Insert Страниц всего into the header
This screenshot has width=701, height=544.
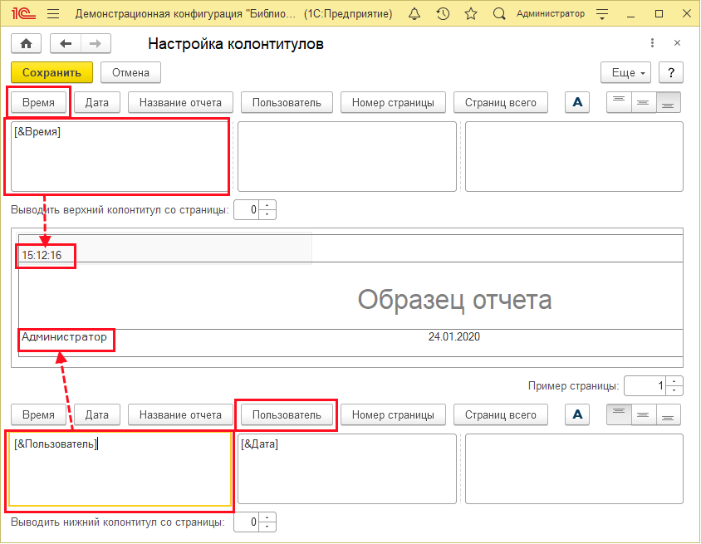click(501, 102)
